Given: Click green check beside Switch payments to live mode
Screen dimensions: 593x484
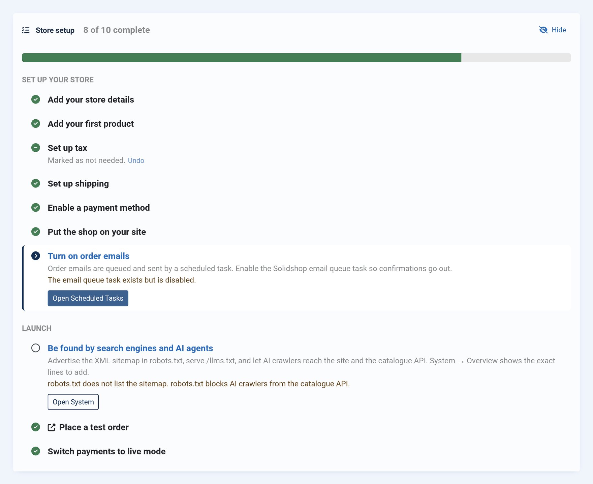Looking at the screenshot, I should pyautogui.click(x=36, y=451).
